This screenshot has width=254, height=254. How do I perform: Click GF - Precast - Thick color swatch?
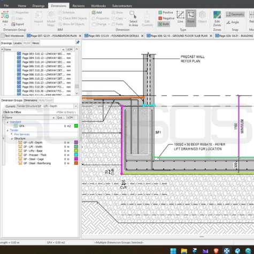[76, 155]
